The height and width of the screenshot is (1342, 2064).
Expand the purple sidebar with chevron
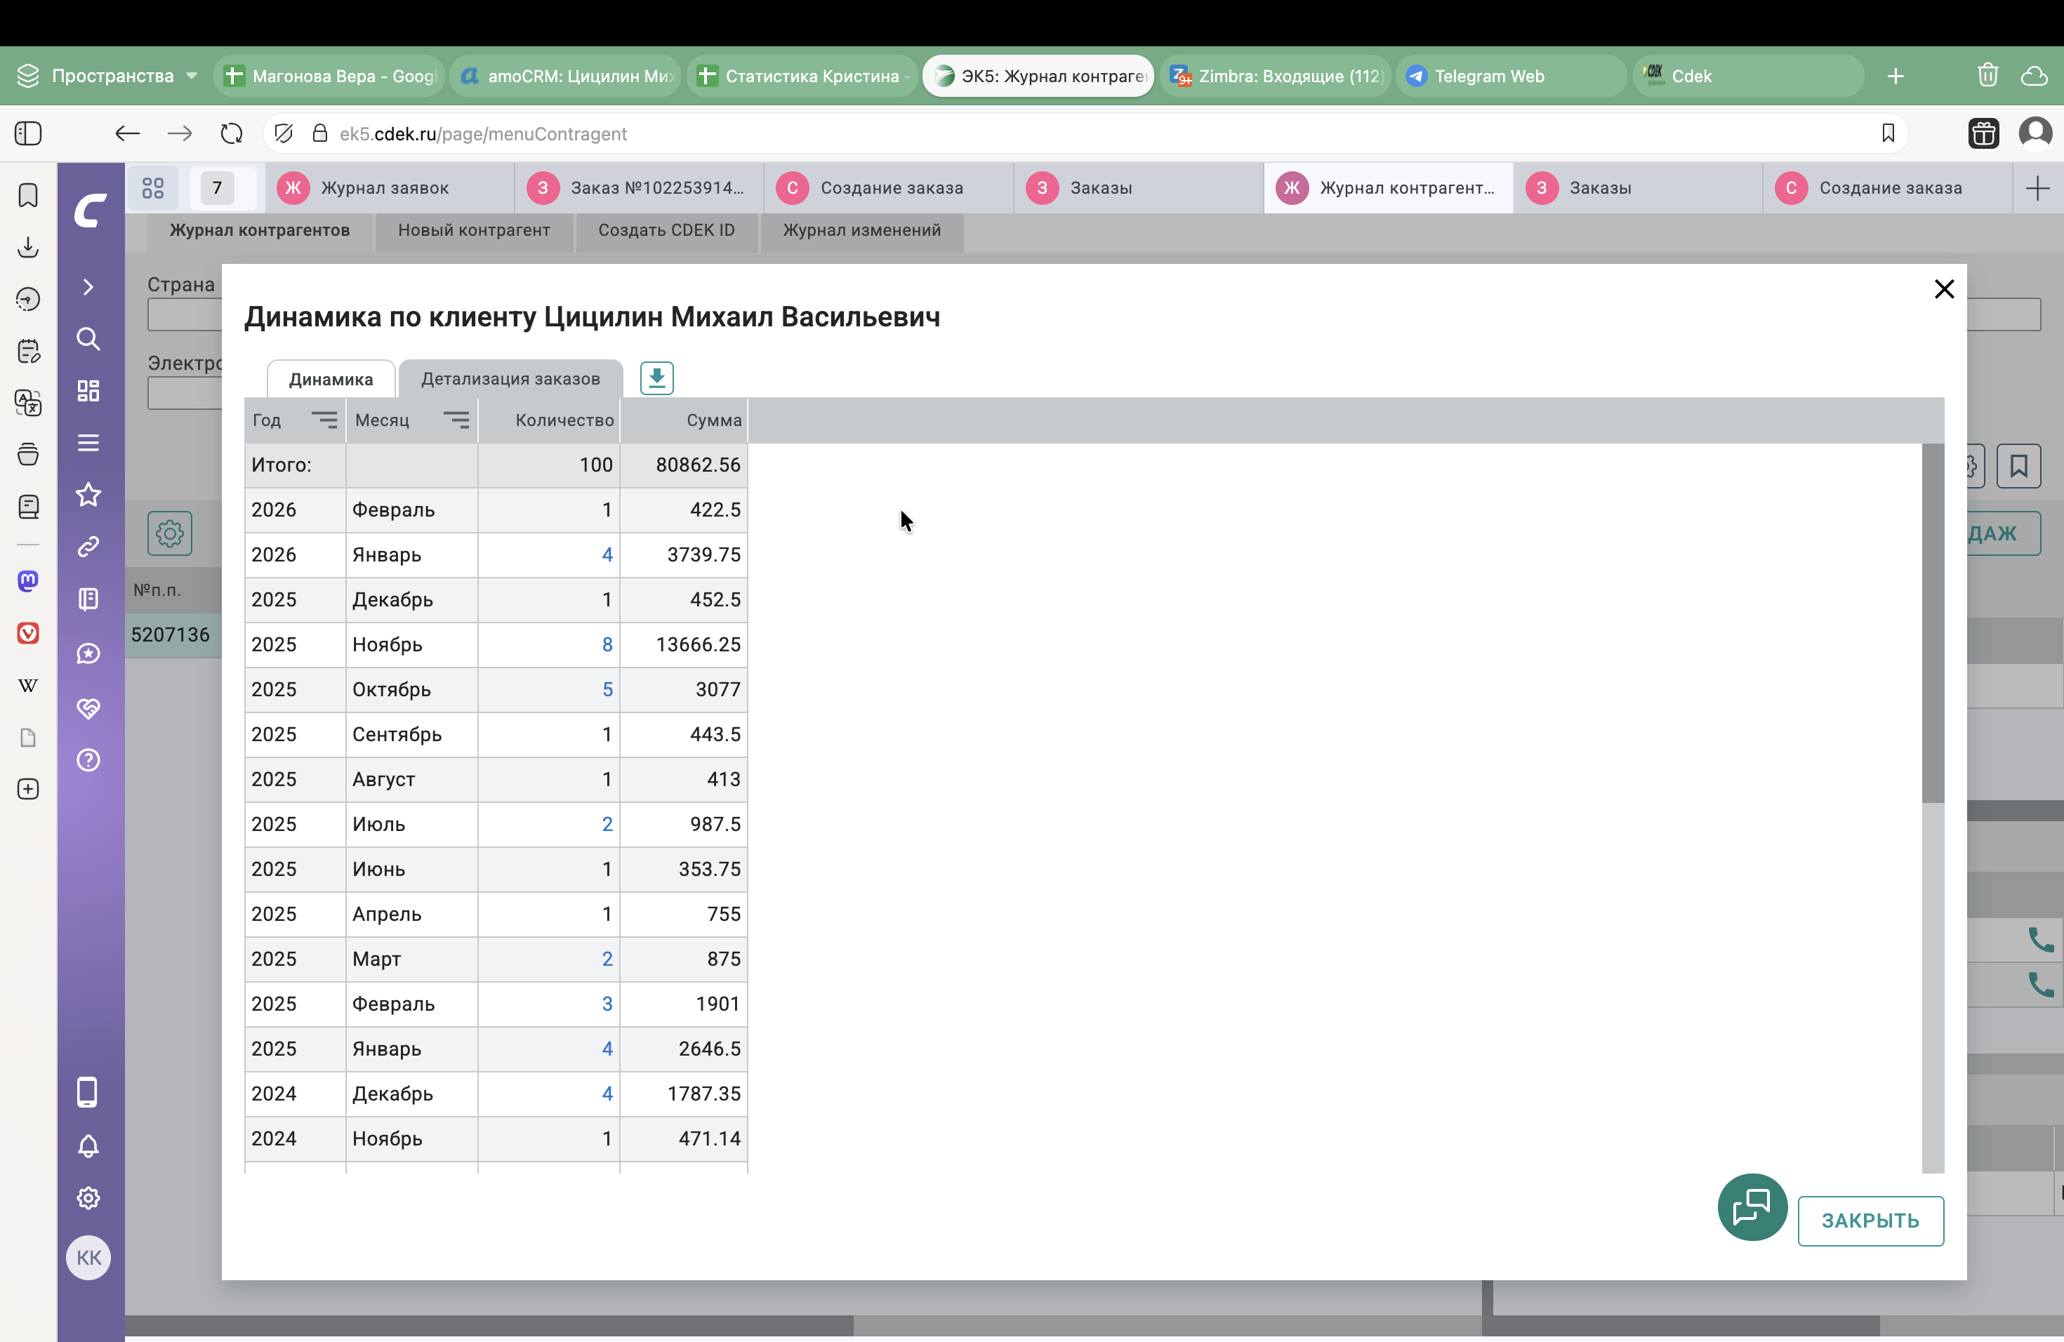(x=88, y=287)
